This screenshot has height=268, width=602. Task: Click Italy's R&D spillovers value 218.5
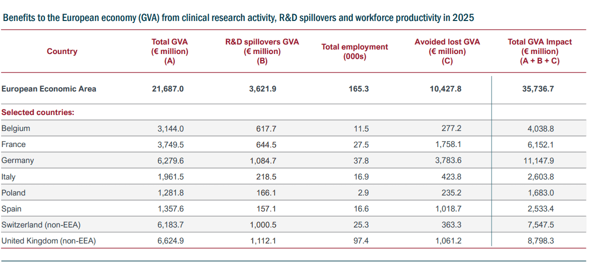(266, 176)
